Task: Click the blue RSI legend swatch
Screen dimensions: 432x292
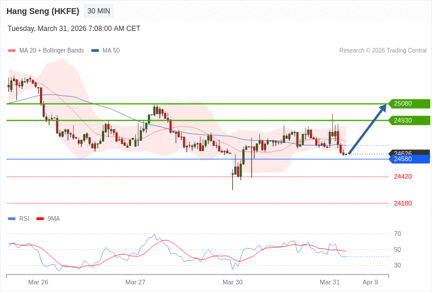Action: click(12, 219)
